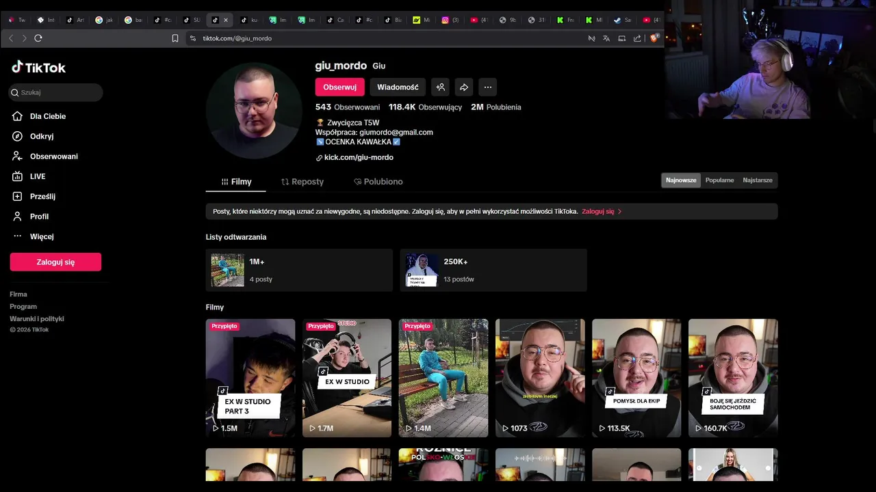Screen dimensions: 876x492
Task: Reload the page with refresh icon
Action: coord(38,38)
